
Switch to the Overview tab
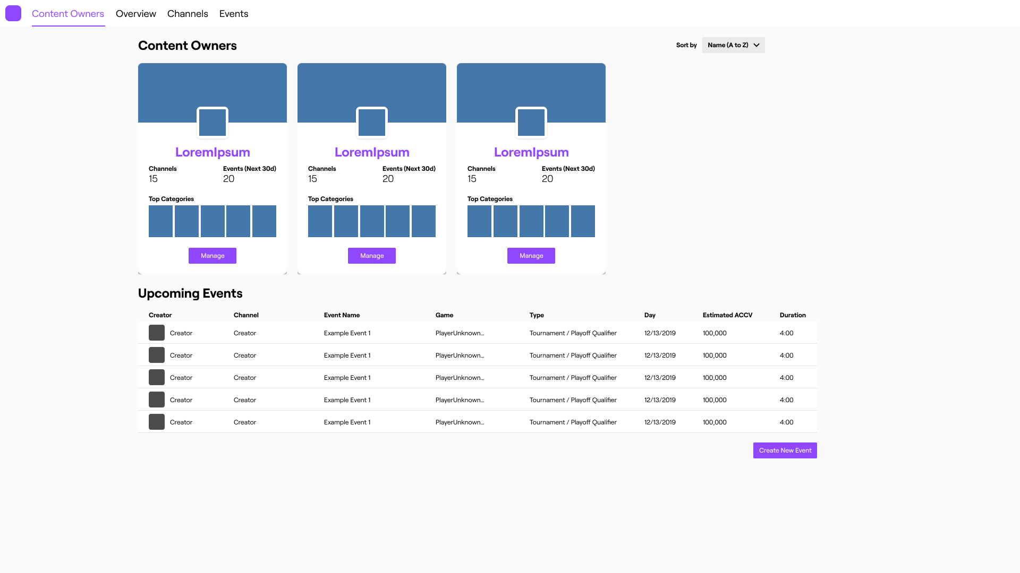click(x=135, y=14)
